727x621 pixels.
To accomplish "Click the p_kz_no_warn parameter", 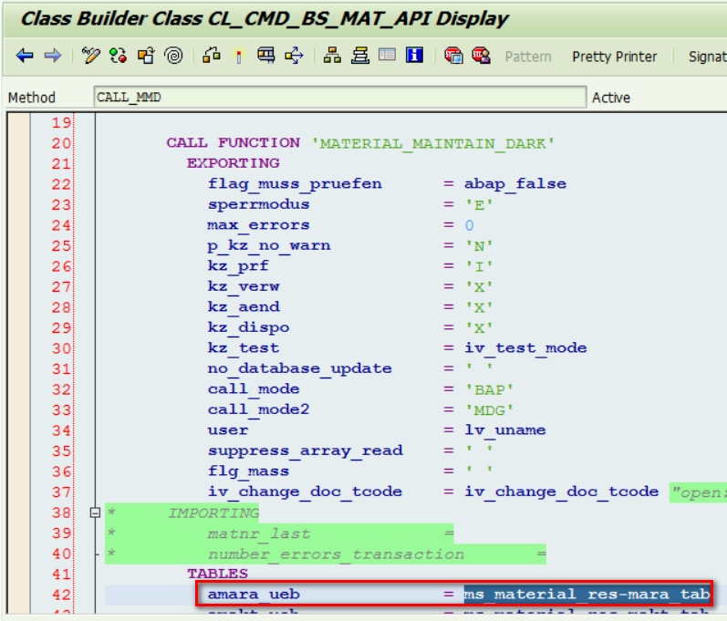I will [x=269, y=245].
